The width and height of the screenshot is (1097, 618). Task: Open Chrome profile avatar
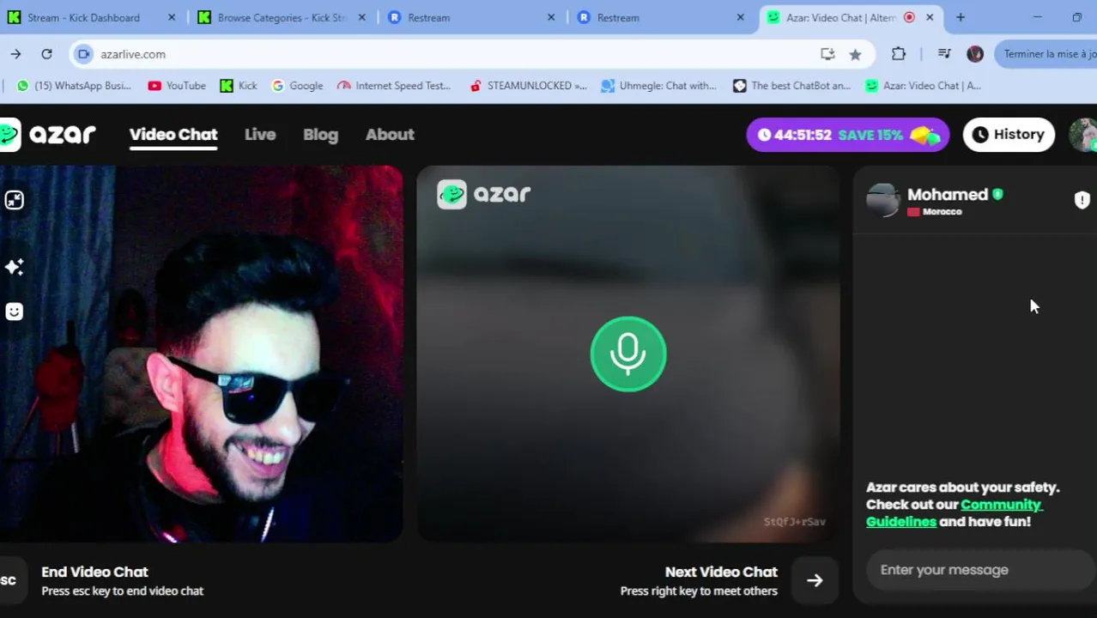click(x=975, y=54)
